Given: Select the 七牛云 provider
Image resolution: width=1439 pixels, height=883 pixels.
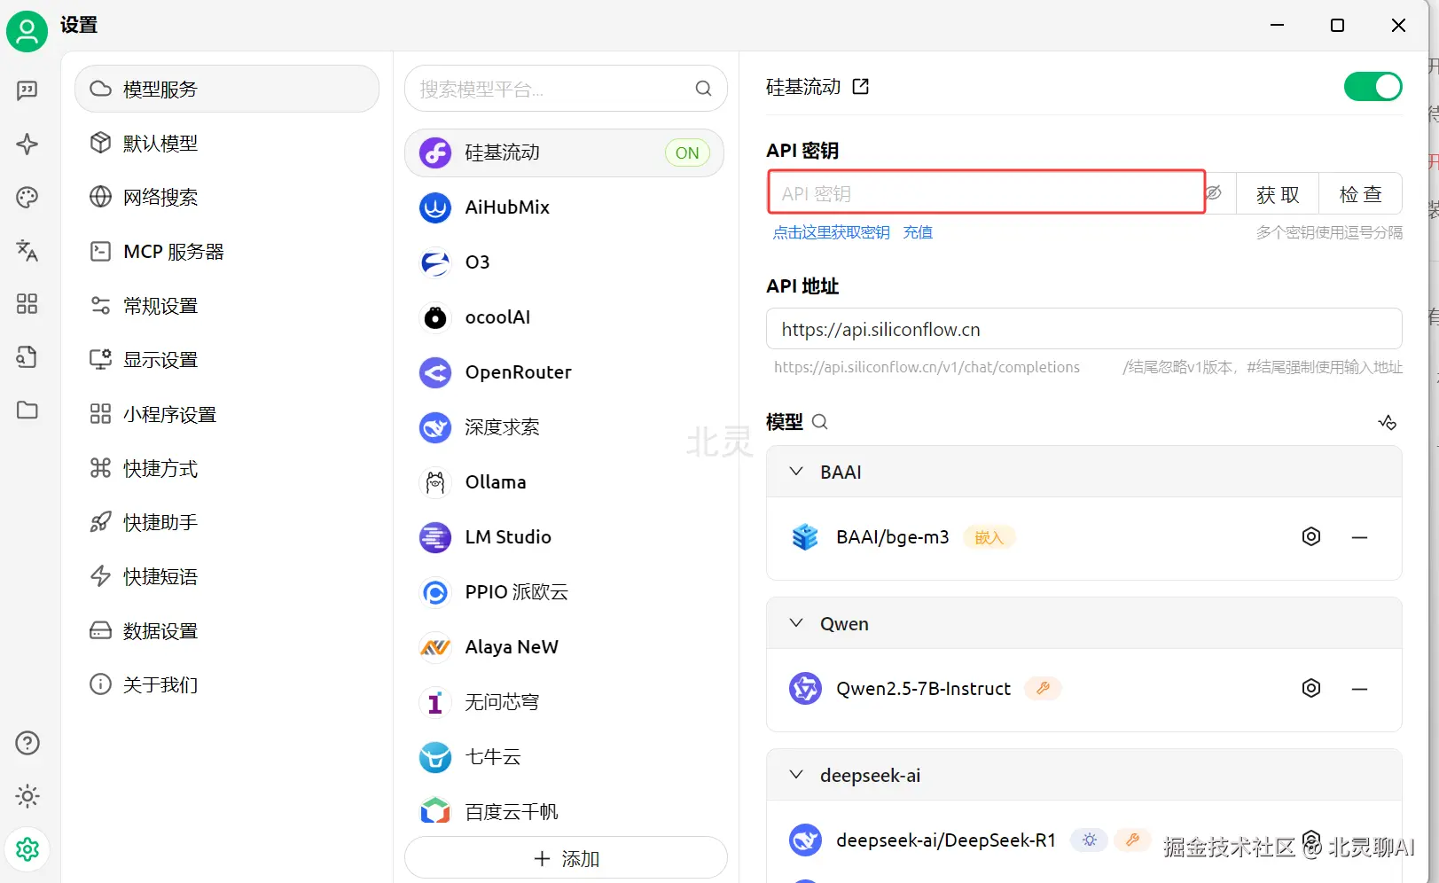Looking at the screenshot, I should 564,757.
